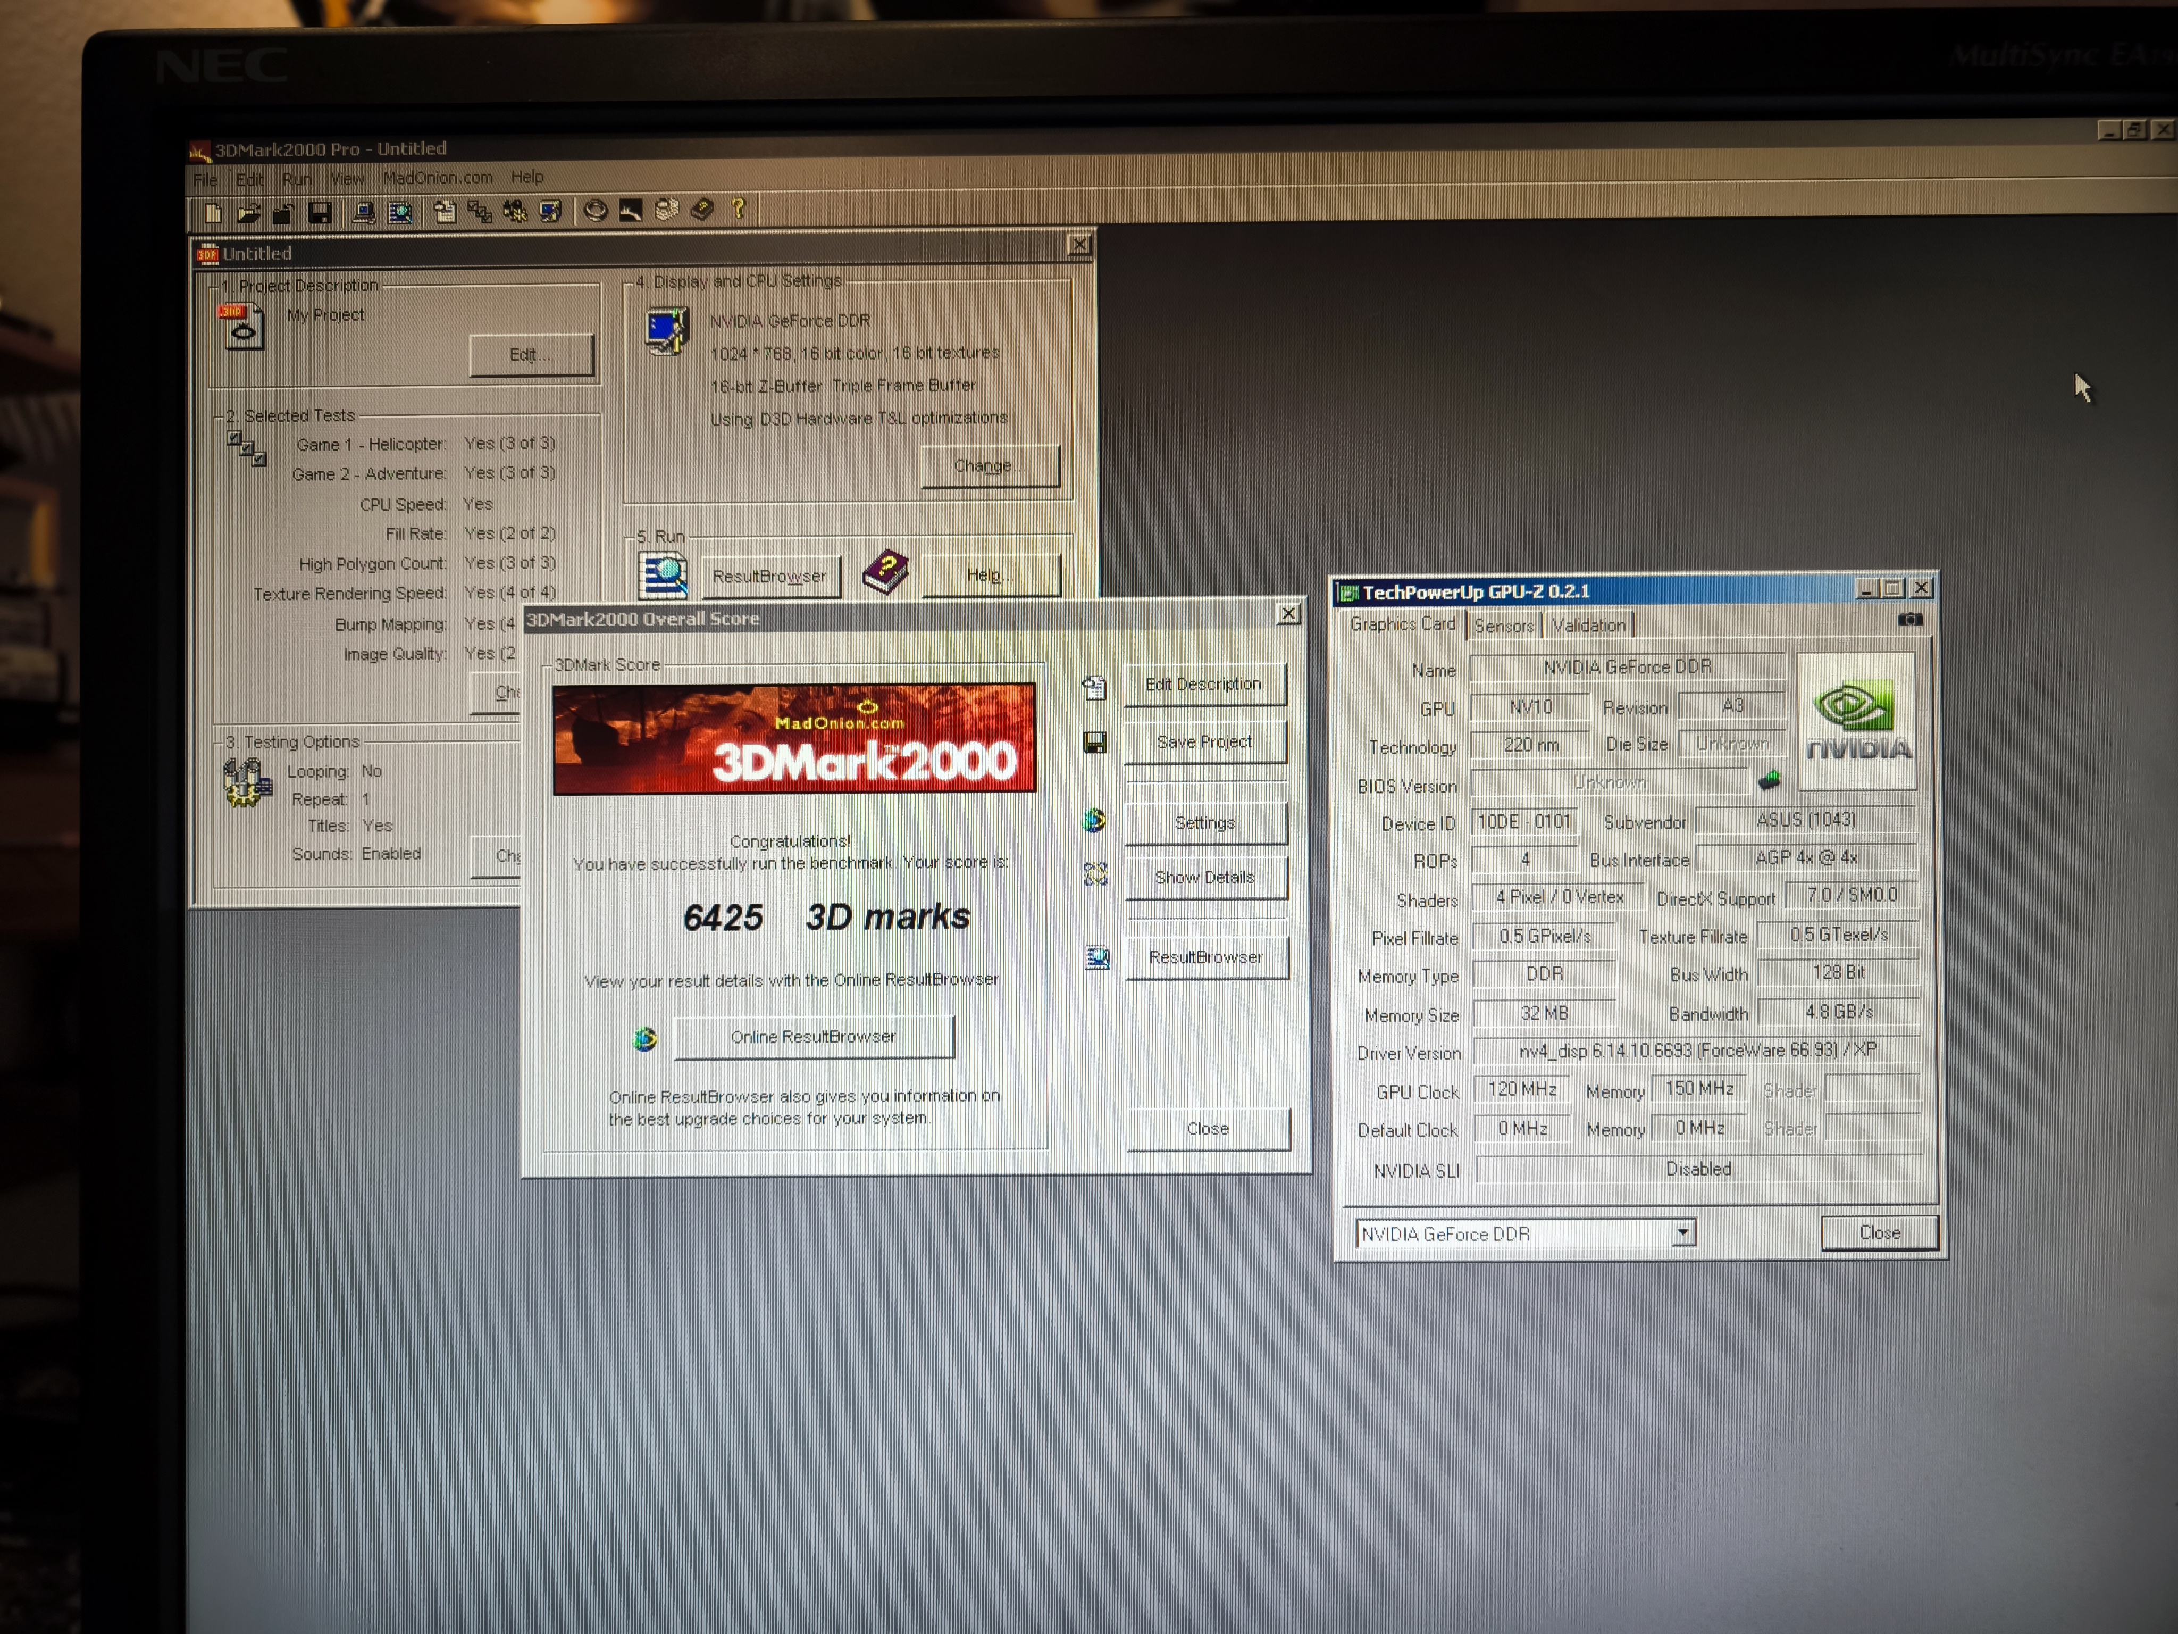Click the purple help book icon
The width and height of the screenshot is (2178, 1634).
coord(885,572)
